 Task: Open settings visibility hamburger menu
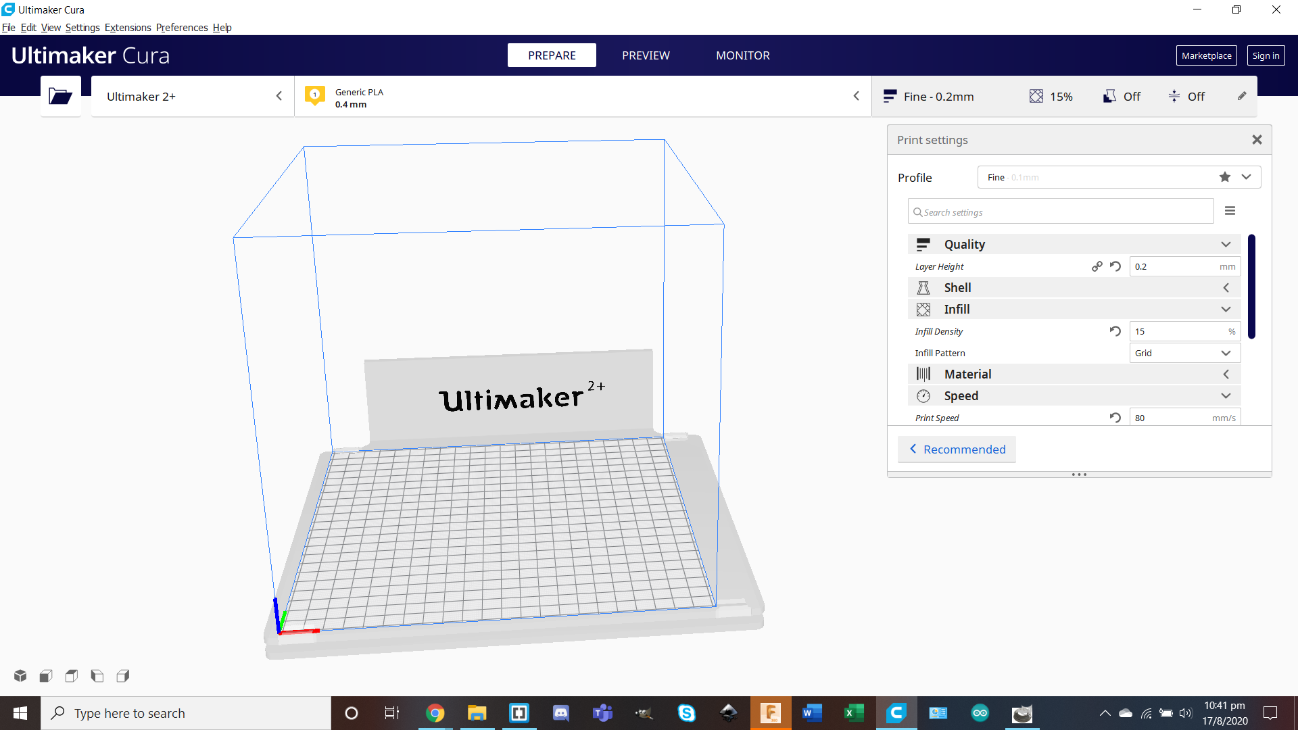[1230, 211]
